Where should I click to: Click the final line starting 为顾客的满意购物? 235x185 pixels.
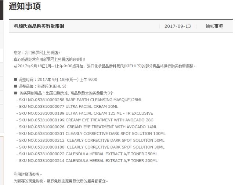coord(61,181)
